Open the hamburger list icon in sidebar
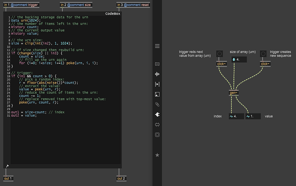The height and width of the screenshot is (186, 296). point(157,46)
